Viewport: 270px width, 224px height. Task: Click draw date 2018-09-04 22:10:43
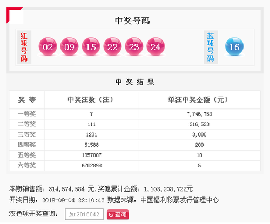(73, 200)
